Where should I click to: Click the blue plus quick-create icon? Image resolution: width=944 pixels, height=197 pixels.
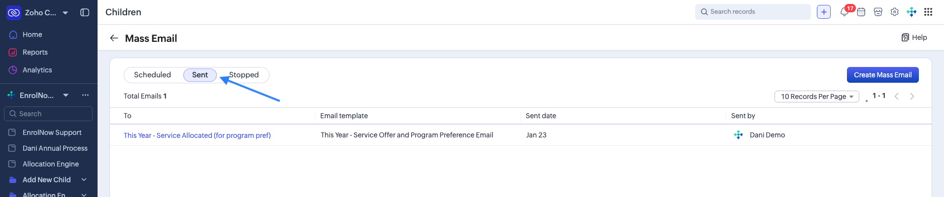(x=824, y=12)
